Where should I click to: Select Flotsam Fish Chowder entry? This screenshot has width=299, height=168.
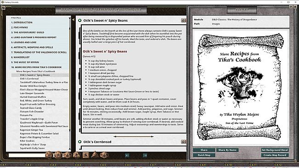pos(32,112)
